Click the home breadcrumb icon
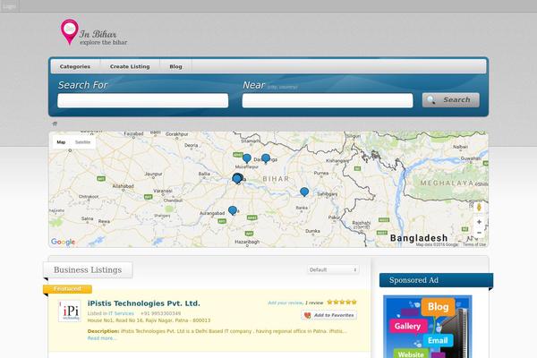 tap(55, 124)
